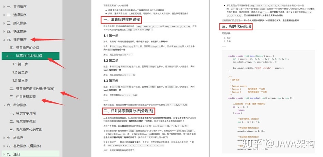This screenshot has width=323, height=157.
Task: Click the 实现步骤 text on right page
Action: [226, 33]
